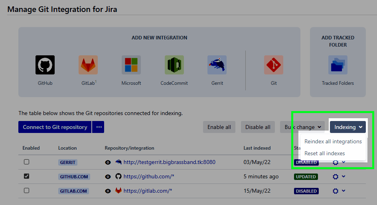The height and width of the screenshot is (205, 377).
Task: Add a GitHub integration
Action: coord(45,65)
